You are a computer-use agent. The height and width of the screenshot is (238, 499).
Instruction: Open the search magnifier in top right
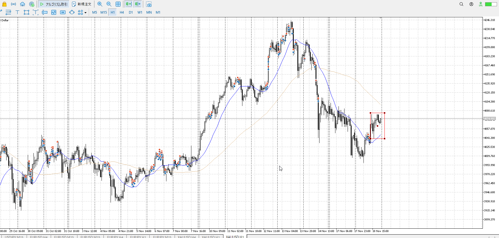[461, 4]
